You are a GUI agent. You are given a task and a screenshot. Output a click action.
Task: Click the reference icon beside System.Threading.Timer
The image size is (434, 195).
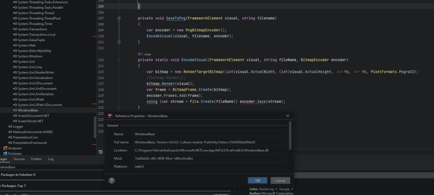click(15, 24)
